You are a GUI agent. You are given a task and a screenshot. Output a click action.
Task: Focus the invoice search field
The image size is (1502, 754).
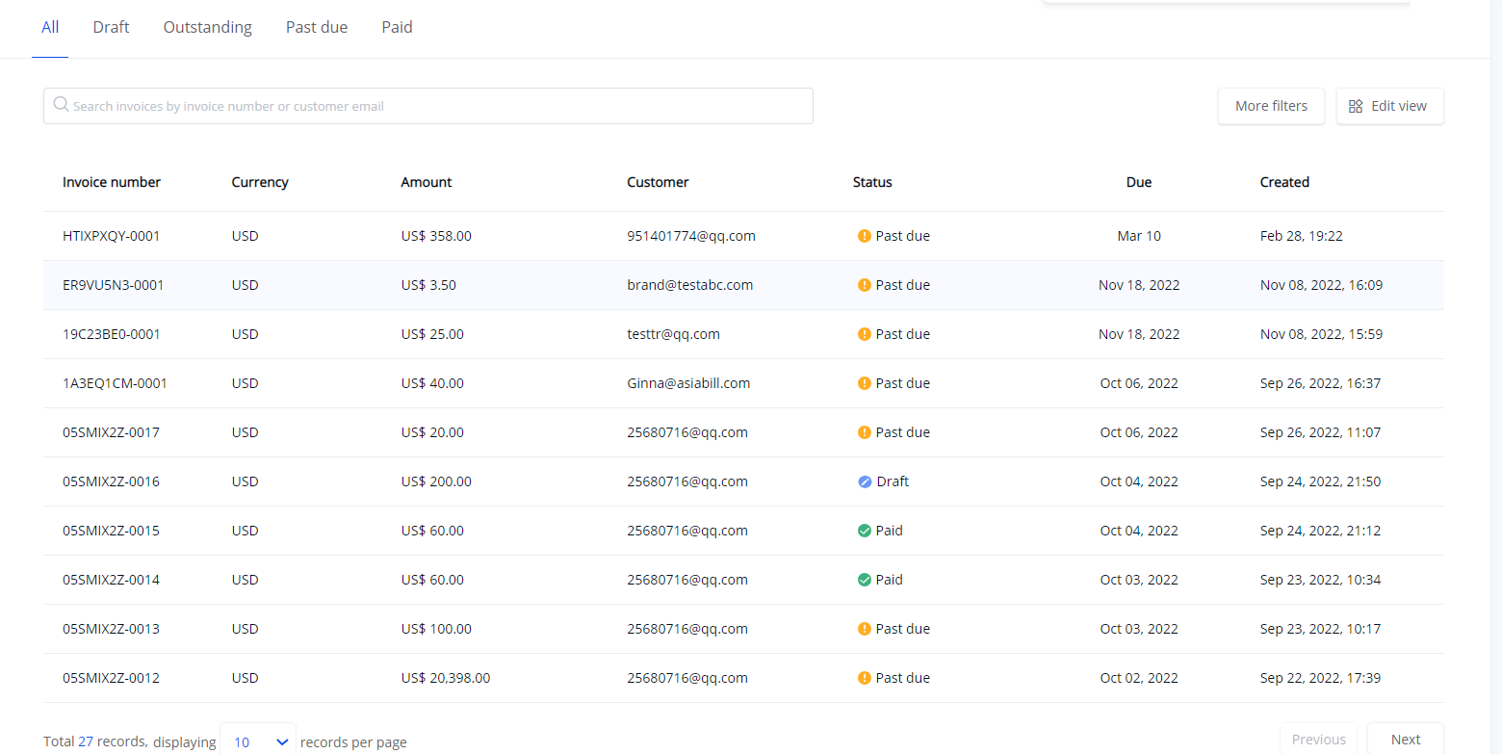coord(428,106)
